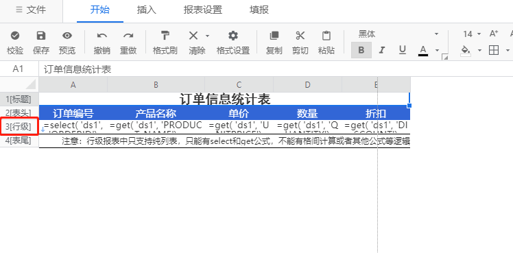The width and height of the screenshot is (513, 253).
Task: Undo with the 撤销 arrow
Action: point(102,35)
